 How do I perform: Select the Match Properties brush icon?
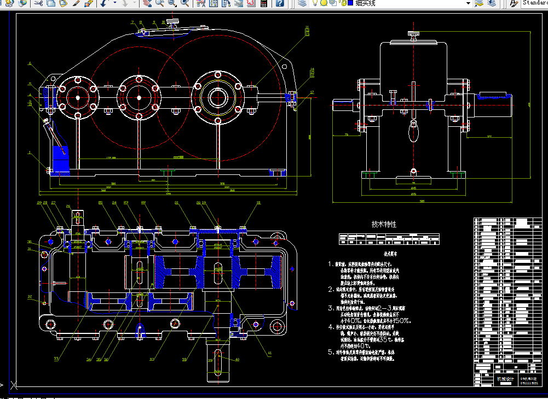(x=76, y=3)
